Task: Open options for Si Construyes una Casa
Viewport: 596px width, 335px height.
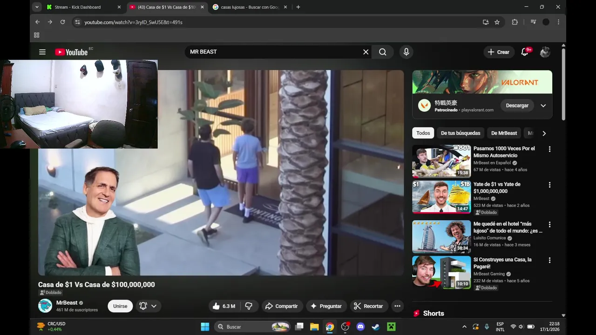Action: pos(549,261)
